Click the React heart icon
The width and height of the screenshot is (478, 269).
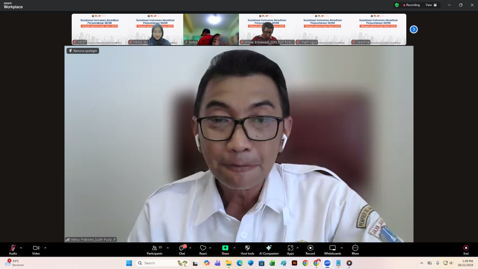click(203, 250)
